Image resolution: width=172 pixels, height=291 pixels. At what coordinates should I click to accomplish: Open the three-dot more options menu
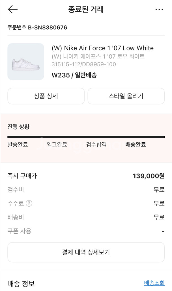(159, 9)
